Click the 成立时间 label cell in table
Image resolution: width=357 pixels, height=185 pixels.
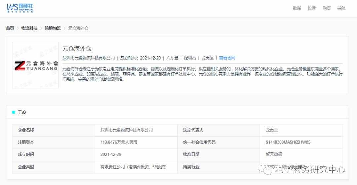54,155
